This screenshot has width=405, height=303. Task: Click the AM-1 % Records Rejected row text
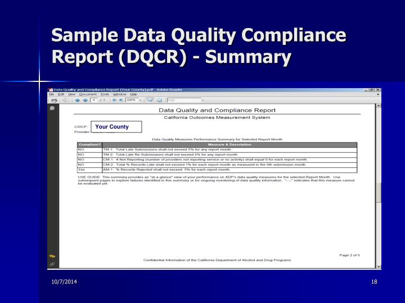point(166,169)
